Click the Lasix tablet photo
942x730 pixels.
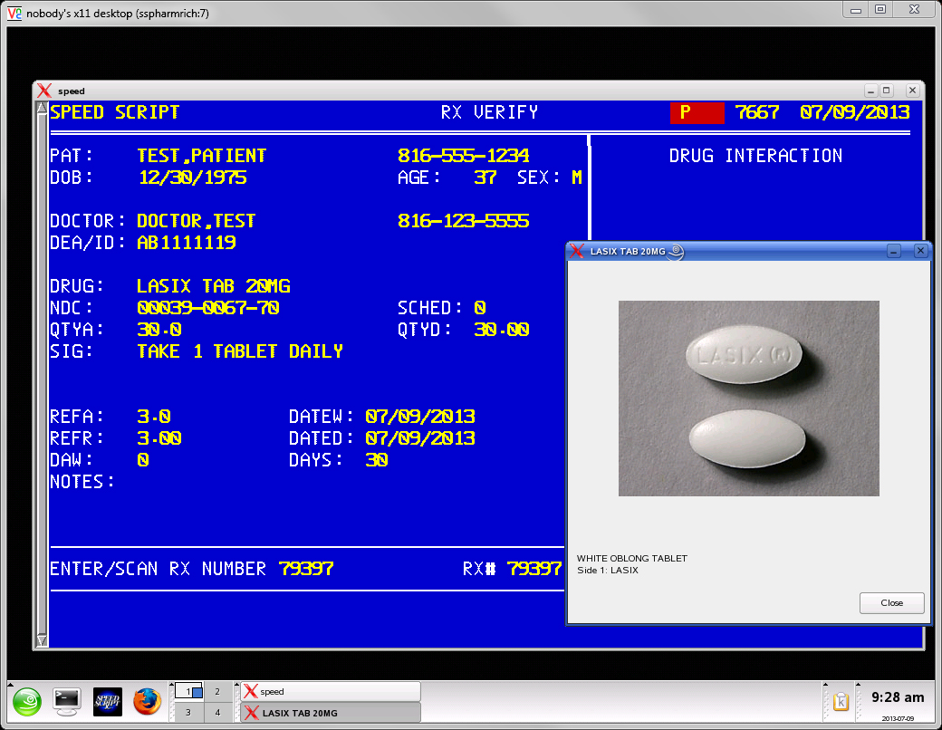[748, 399]
